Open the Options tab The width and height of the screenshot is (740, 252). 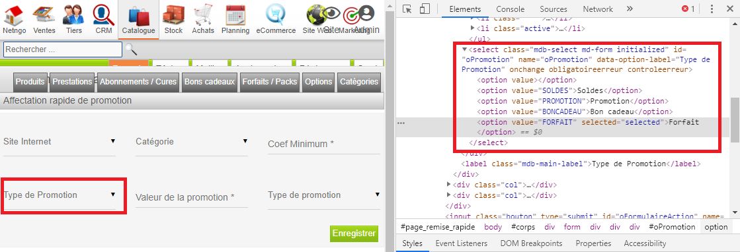point(319,82)
